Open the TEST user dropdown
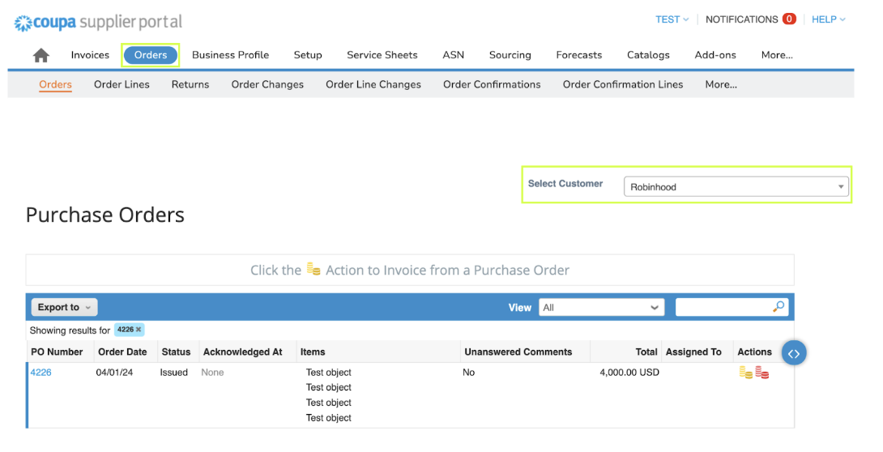The image size is (883, 452). [672, 19]
